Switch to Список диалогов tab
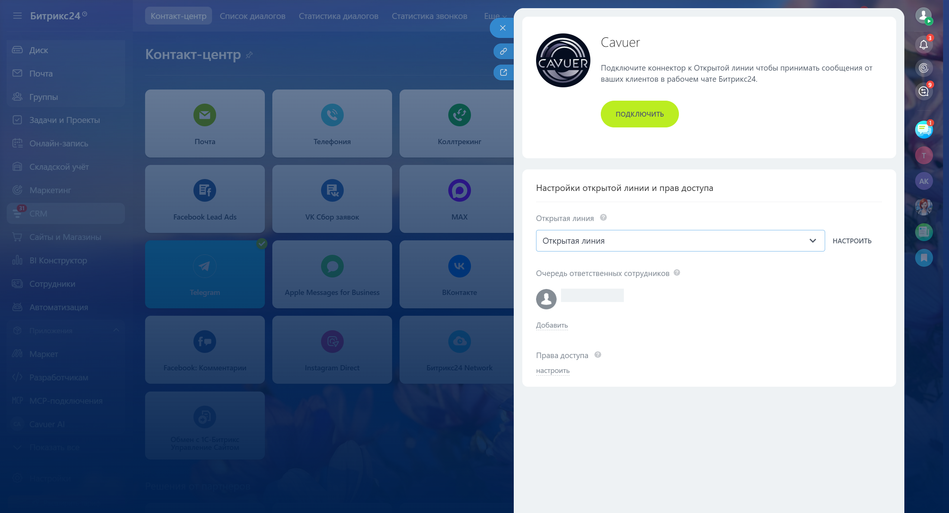 point(252,16)
